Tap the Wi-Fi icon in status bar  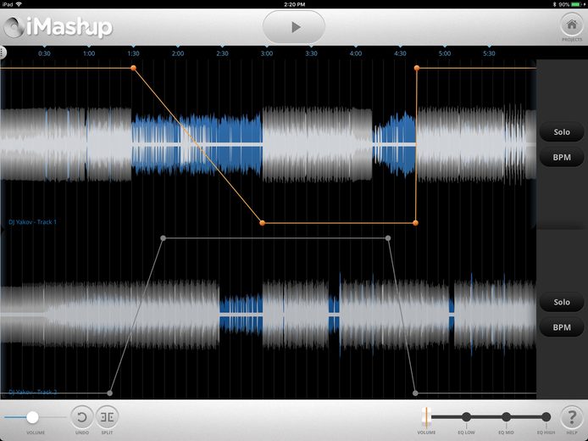19,4
